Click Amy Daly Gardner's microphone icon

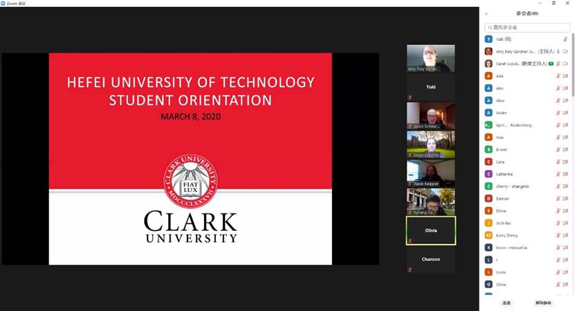[x=558, y=51]
